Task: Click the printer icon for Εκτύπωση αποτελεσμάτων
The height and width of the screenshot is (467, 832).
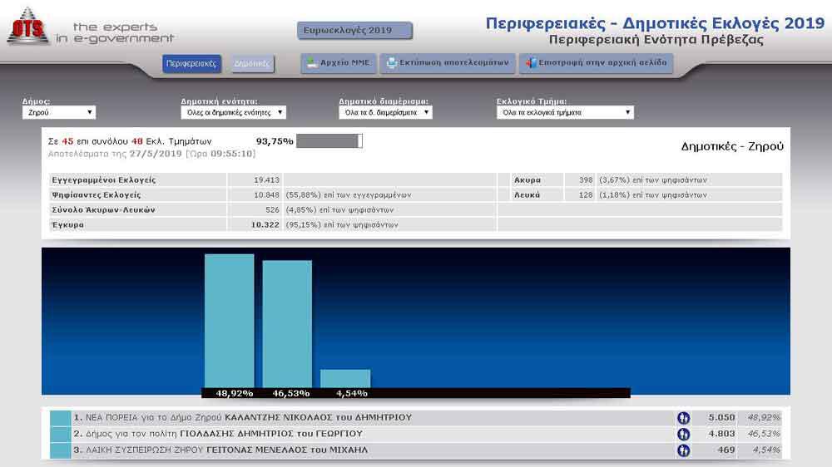Action: click(x=391, y=63)
